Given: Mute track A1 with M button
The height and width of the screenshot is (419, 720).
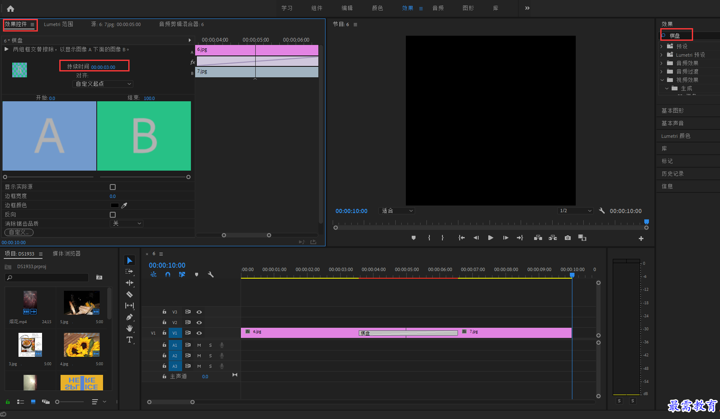Looking at the screenshot, I should (x=199, y=345).
